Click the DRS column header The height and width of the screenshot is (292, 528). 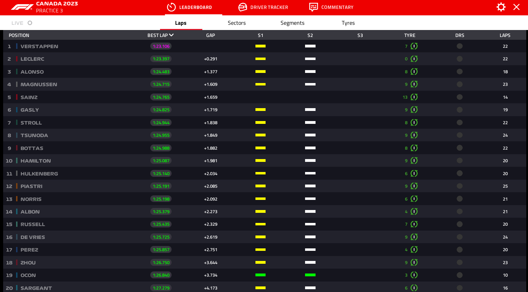[460, 35]
